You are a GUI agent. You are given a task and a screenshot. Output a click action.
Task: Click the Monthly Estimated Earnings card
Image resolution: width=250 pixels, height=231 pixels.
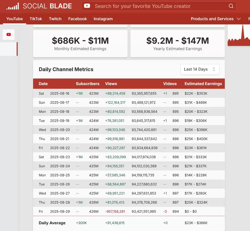click(x=80, y=43)
